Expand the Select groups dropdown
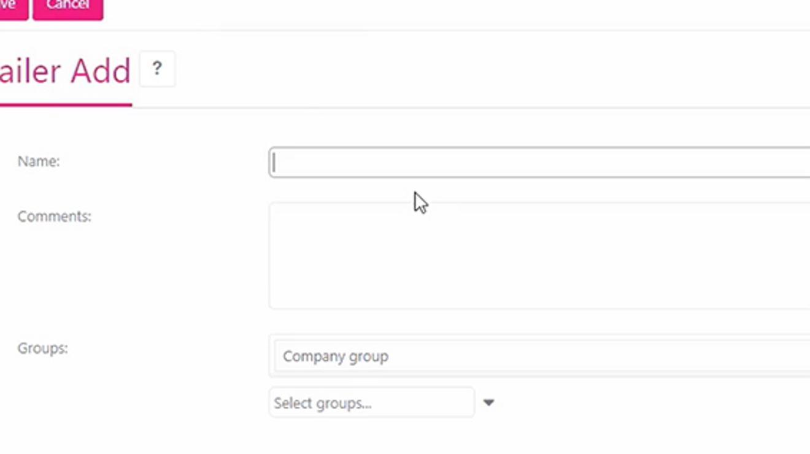Image resolution: width=810 pixels, height=454 pixels. tap(371, 402)
